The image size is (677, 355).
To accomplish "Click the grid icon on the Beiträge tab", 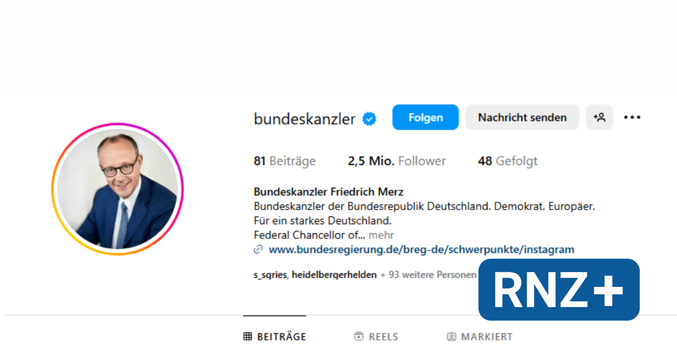I will coord(248,336).
